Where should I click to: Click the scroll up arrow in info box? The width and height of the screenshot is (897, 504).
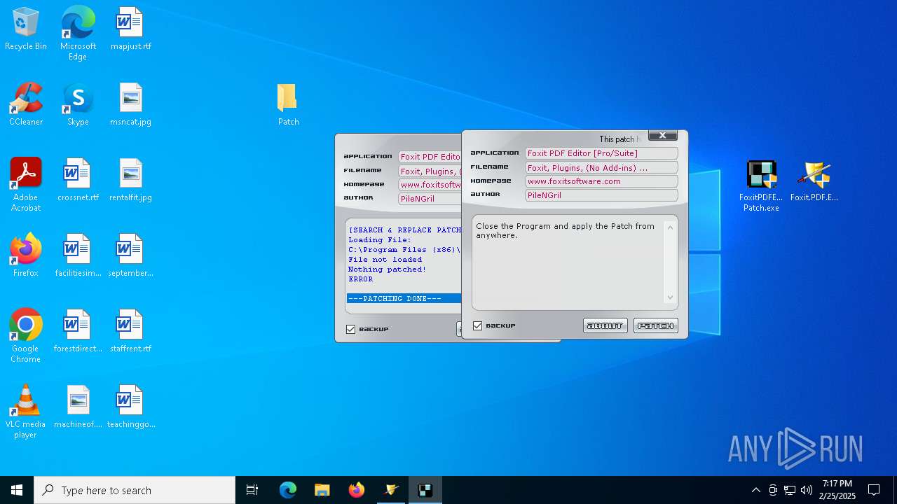(x=670, y=227)
